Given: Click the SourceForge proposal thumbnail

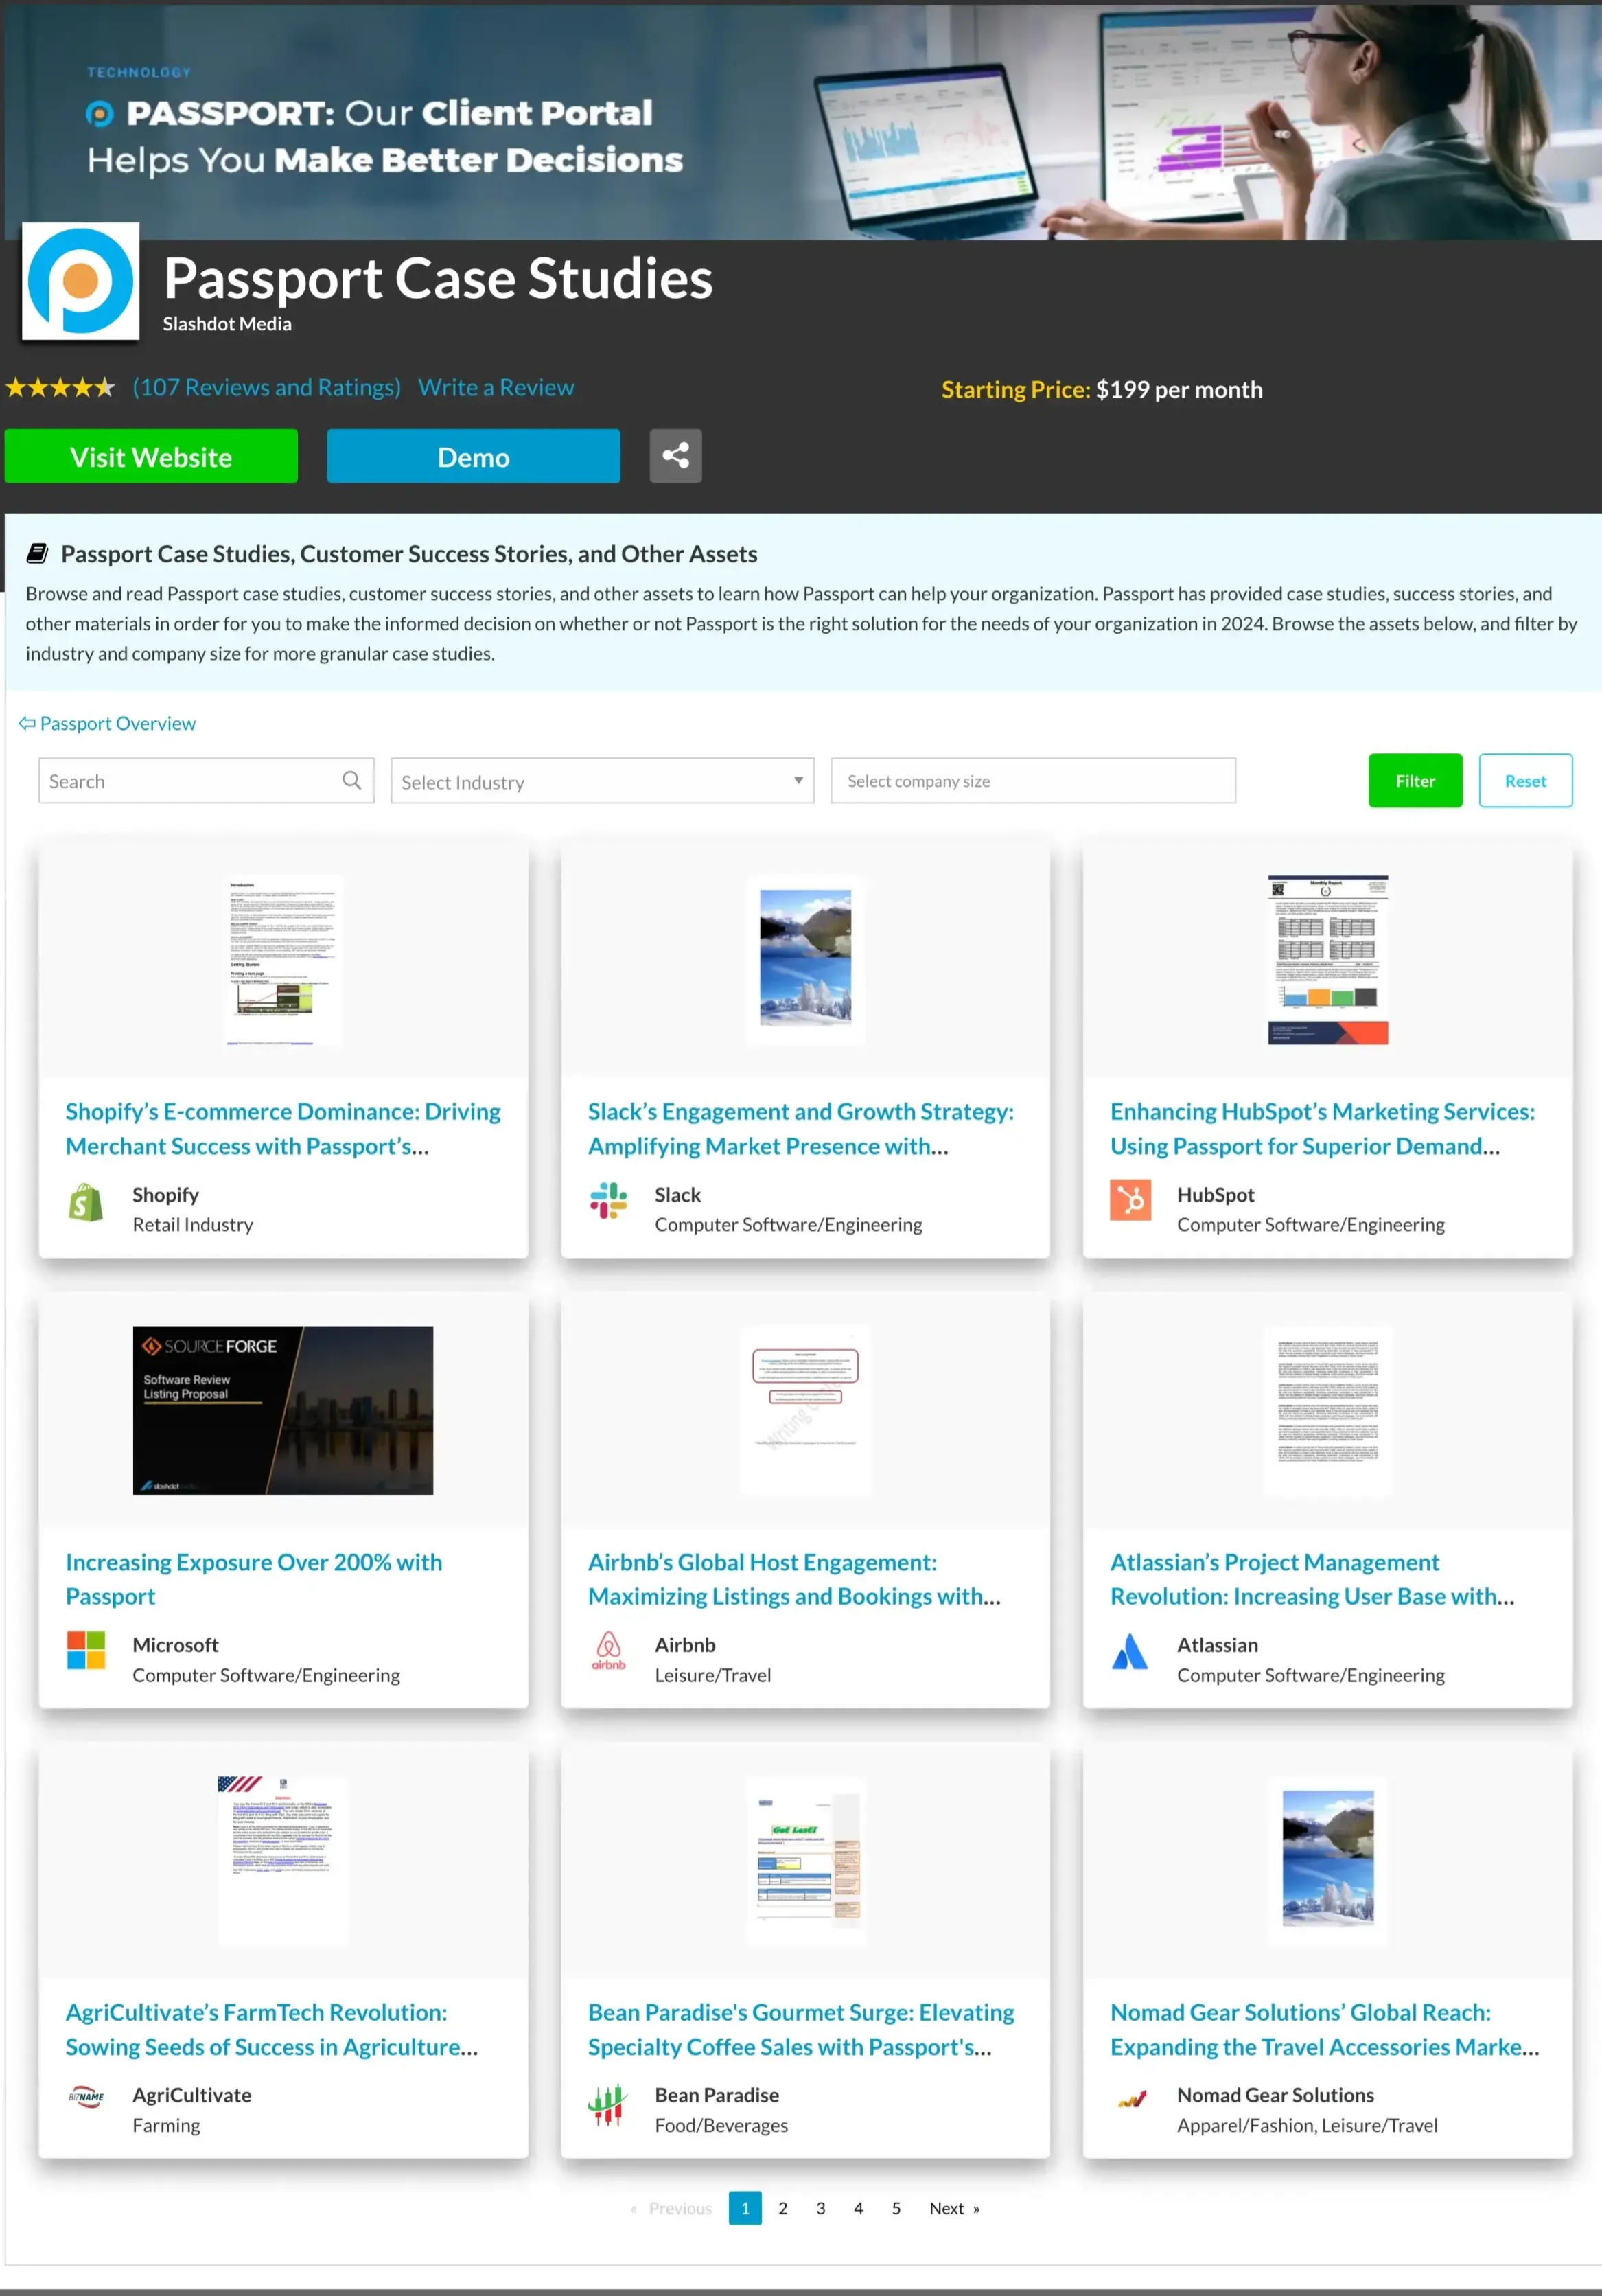Looking at the screenshot, I should (283, 1410).
